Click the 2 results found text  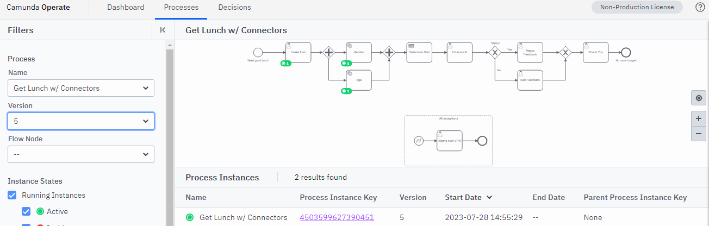[x=321, y=177]
